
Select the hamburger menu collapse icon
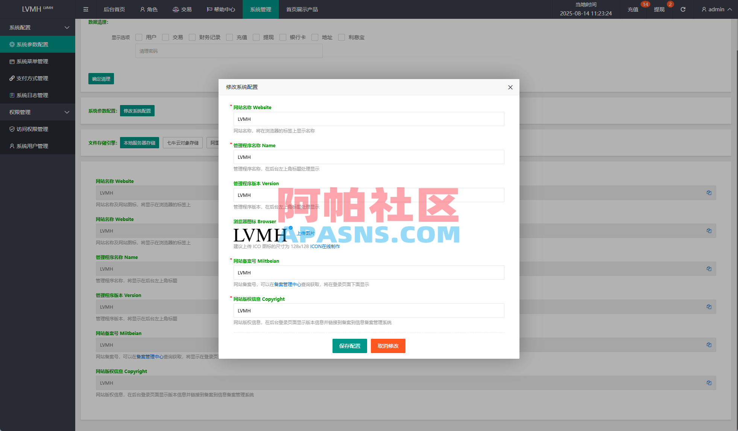pyautogui.click(x=85, y=9)
